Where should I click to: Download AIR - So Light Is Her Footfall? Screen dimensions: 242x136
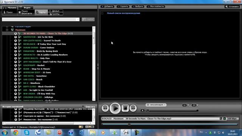click(x=20, y=90)
